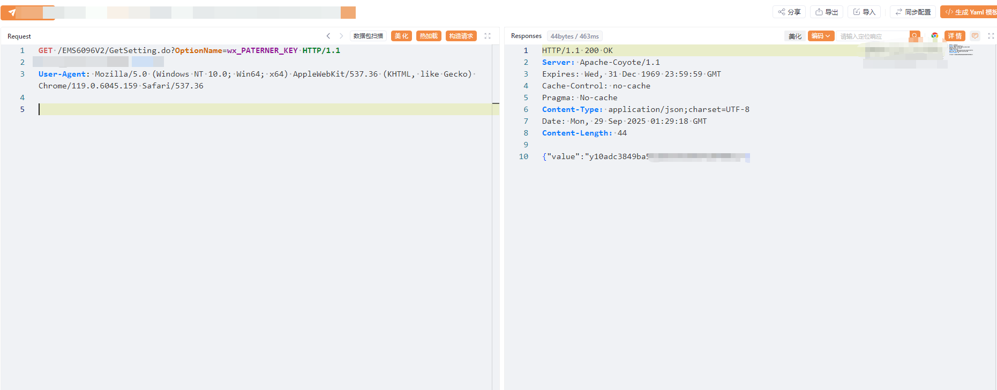The height and width of the screenshot is (390, 997).
Task: Open the 编码 encoding dropdown
Action: point(821,36)
